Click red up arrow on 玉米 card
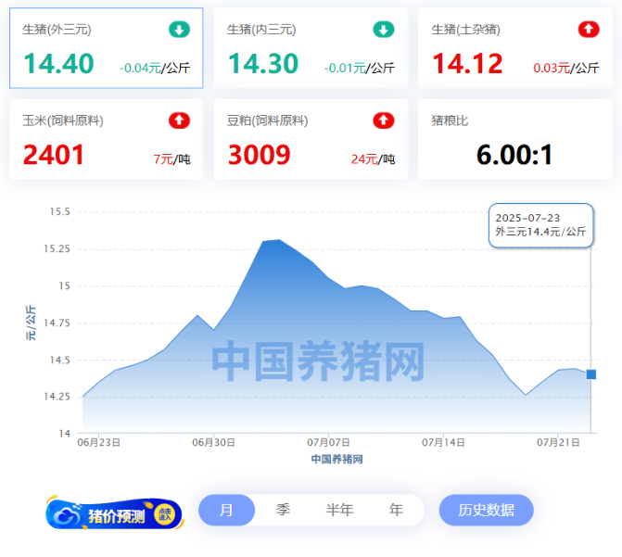 point(179,120)
